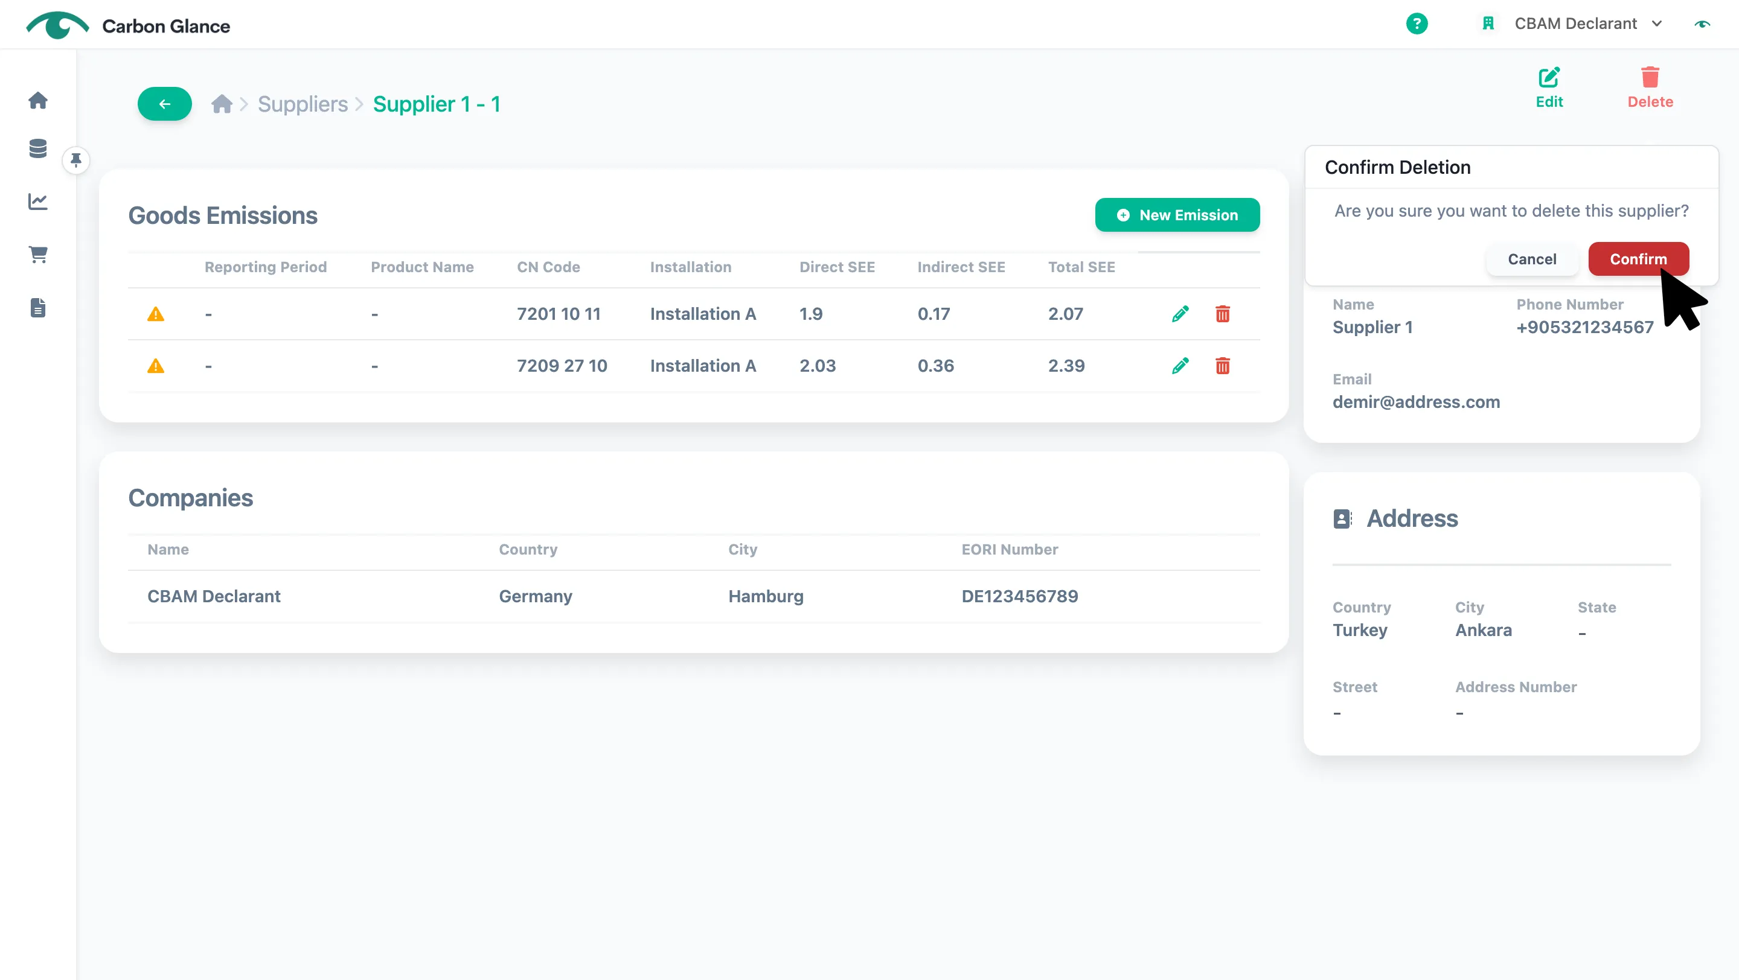This screenshot has height=980, width=1739.
Task: Click the Product Name column header
Action: point(422,267)
